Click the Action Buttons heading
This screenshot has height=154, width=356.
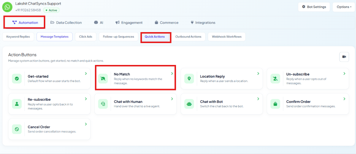(22, 55)
